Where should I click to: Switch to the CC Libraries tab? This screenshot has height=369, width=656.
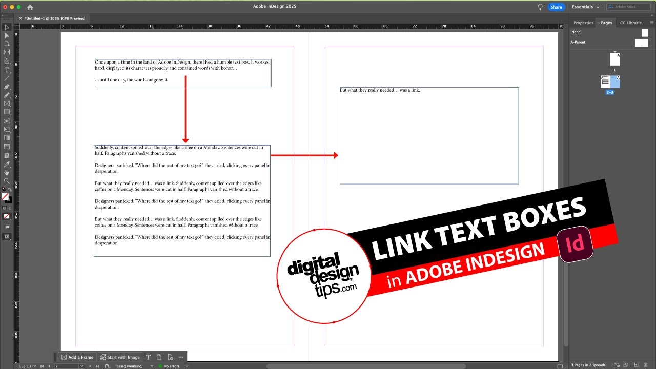click(x=630, y=23)
